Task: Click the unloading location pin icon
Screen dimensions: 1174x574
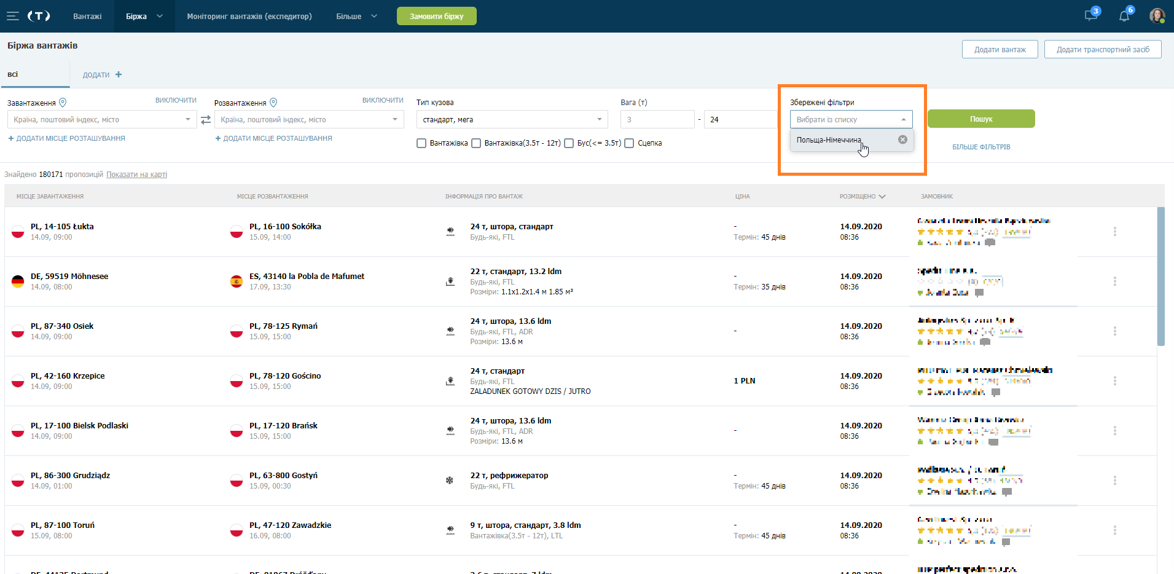Action: pos(273,103)
